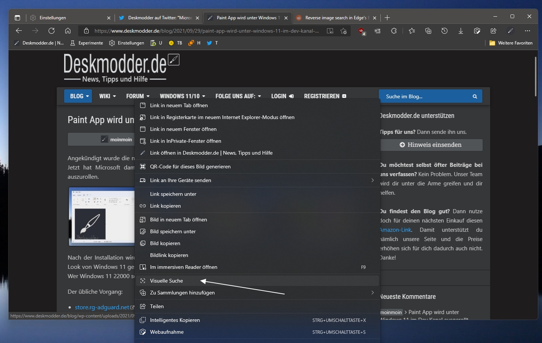Select Link kopieren
The height and width of the screenshot is (343, 542).
click(257, 206)
